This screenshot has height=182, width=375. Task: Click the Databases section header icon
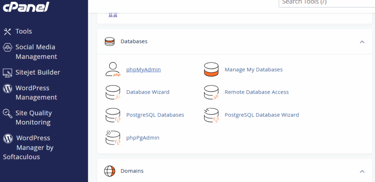click(x=109, y=42)
